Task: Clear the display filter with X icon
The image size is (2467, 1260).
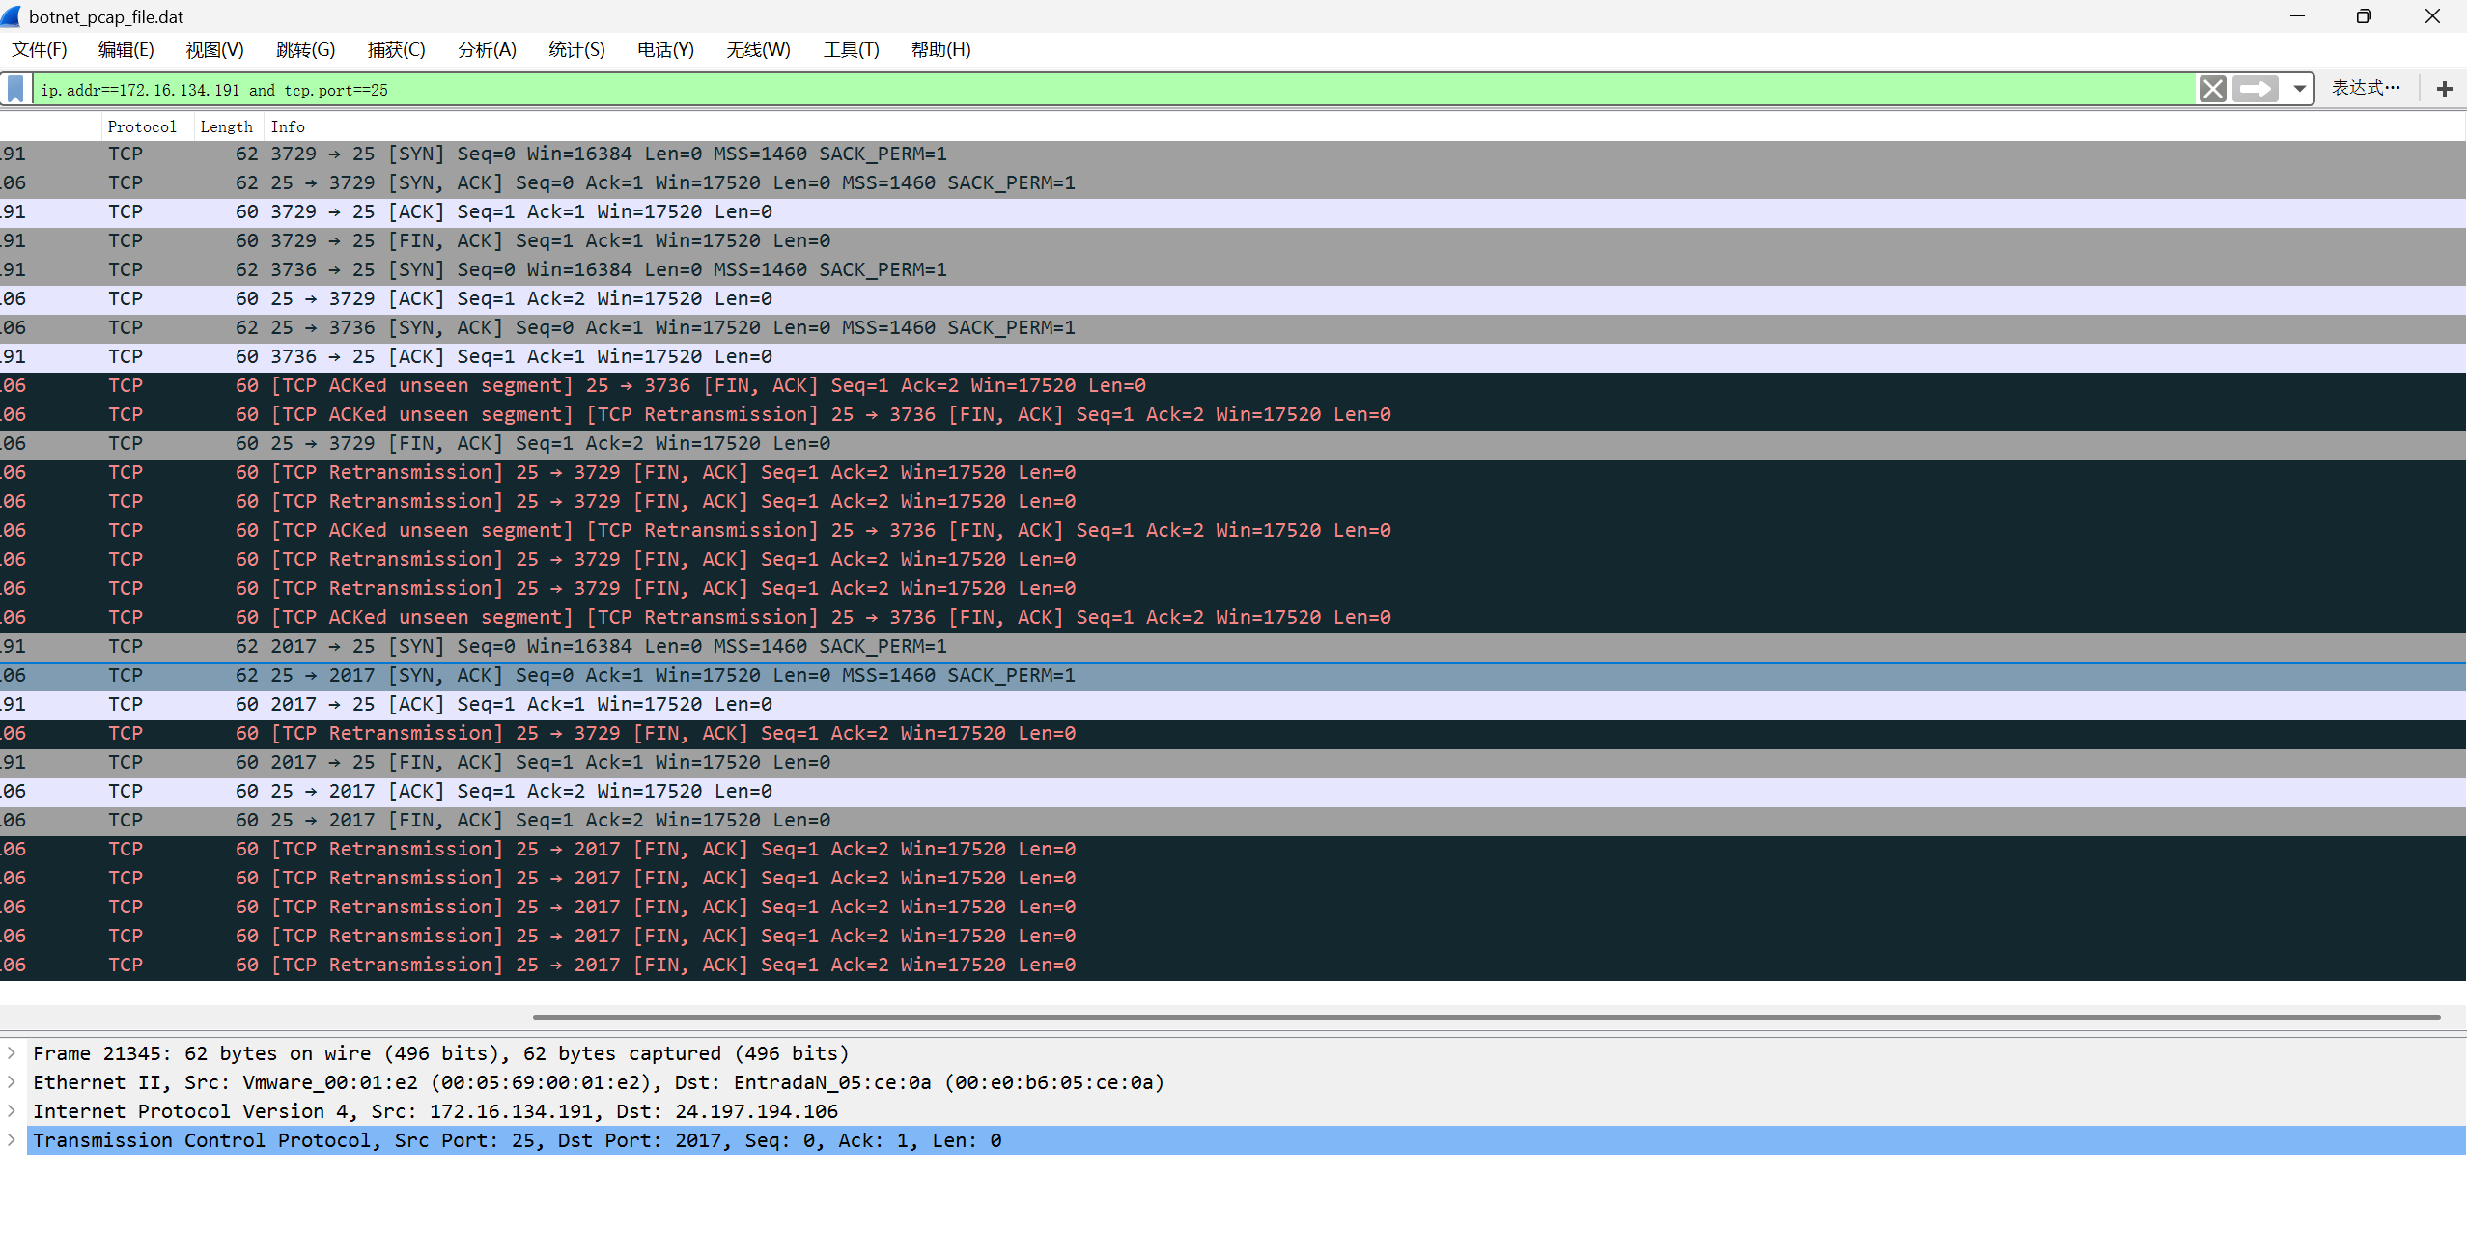Action: click(2212, 89)
